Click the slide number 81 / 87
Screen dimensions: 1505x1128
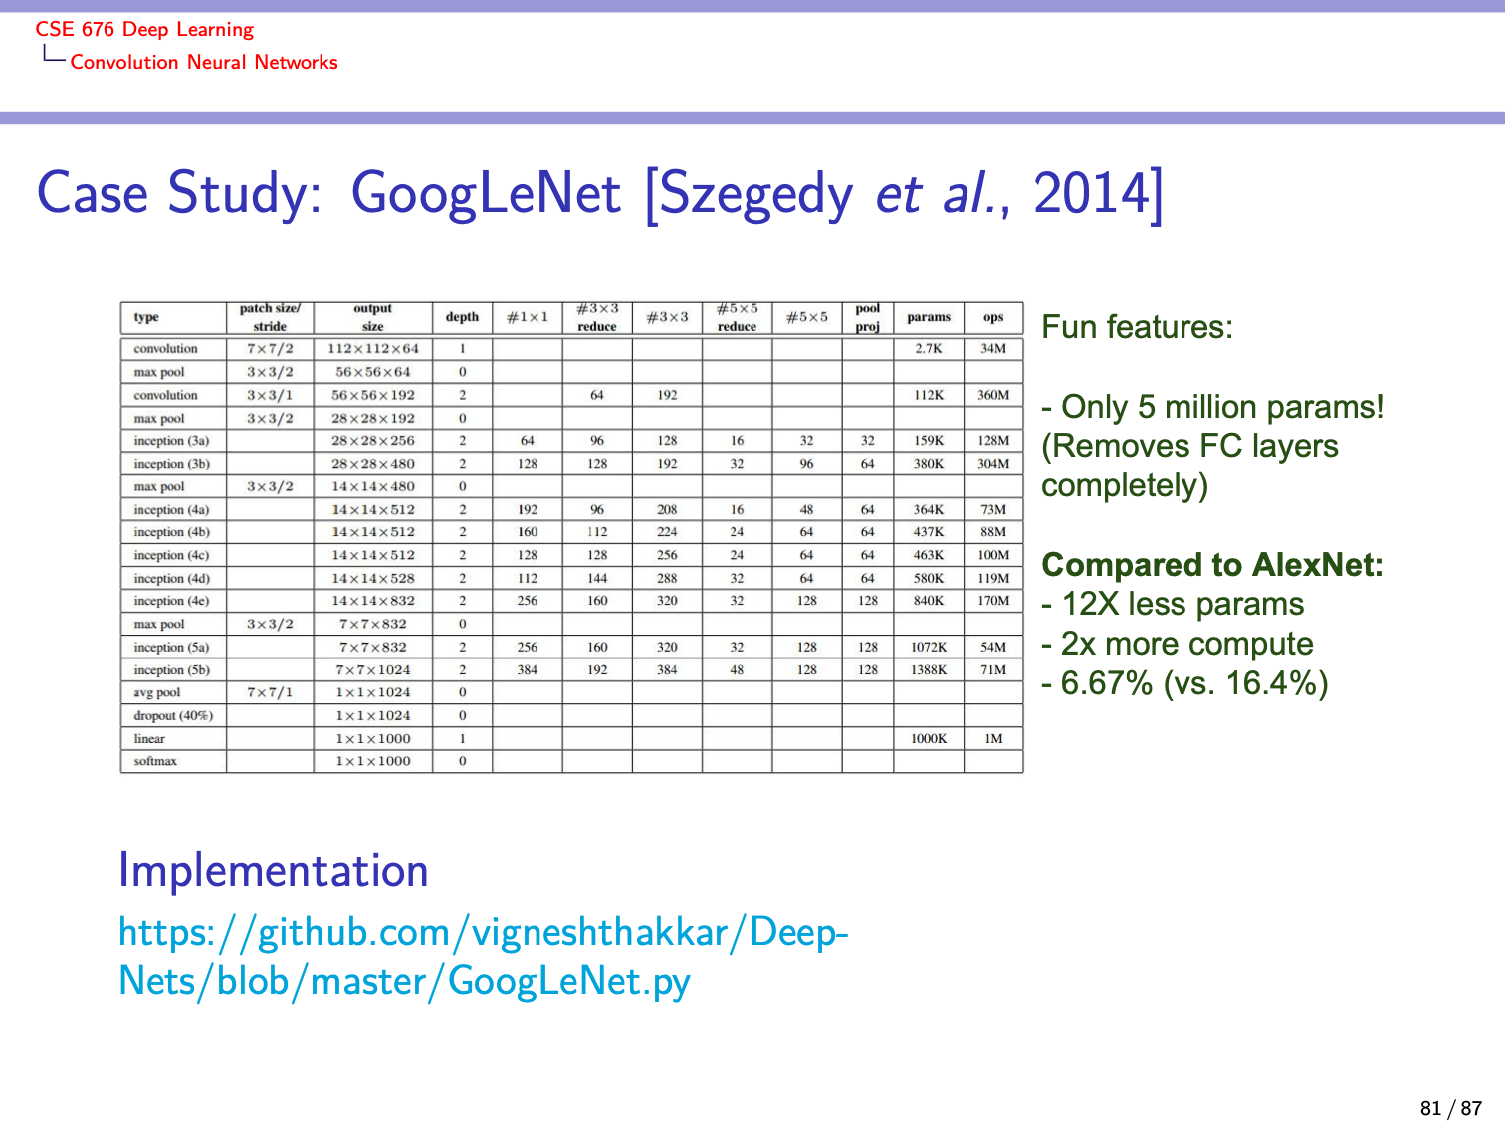coord(1451,1108)
